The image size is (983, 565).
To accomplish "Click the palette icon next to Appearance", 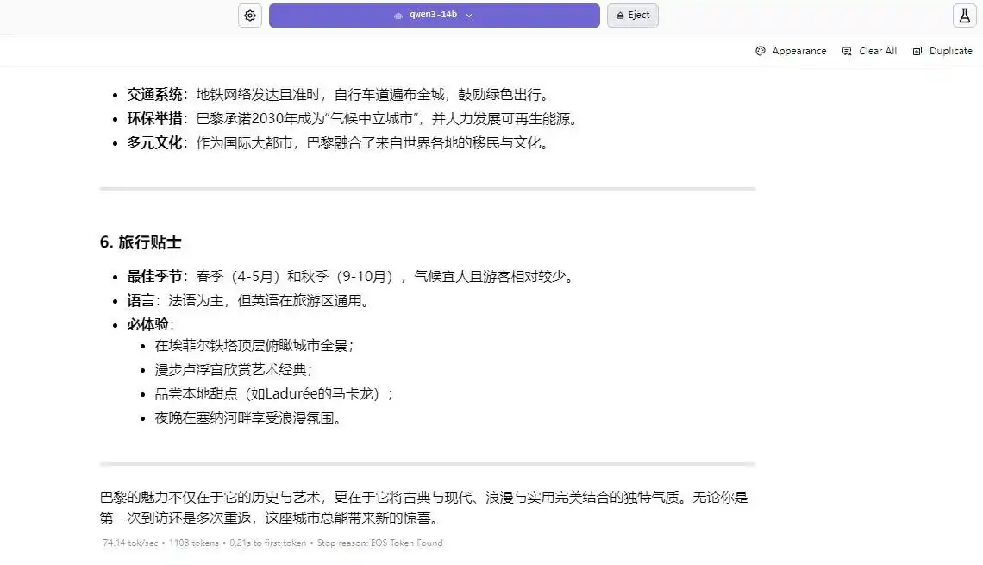I will point(760,51).
